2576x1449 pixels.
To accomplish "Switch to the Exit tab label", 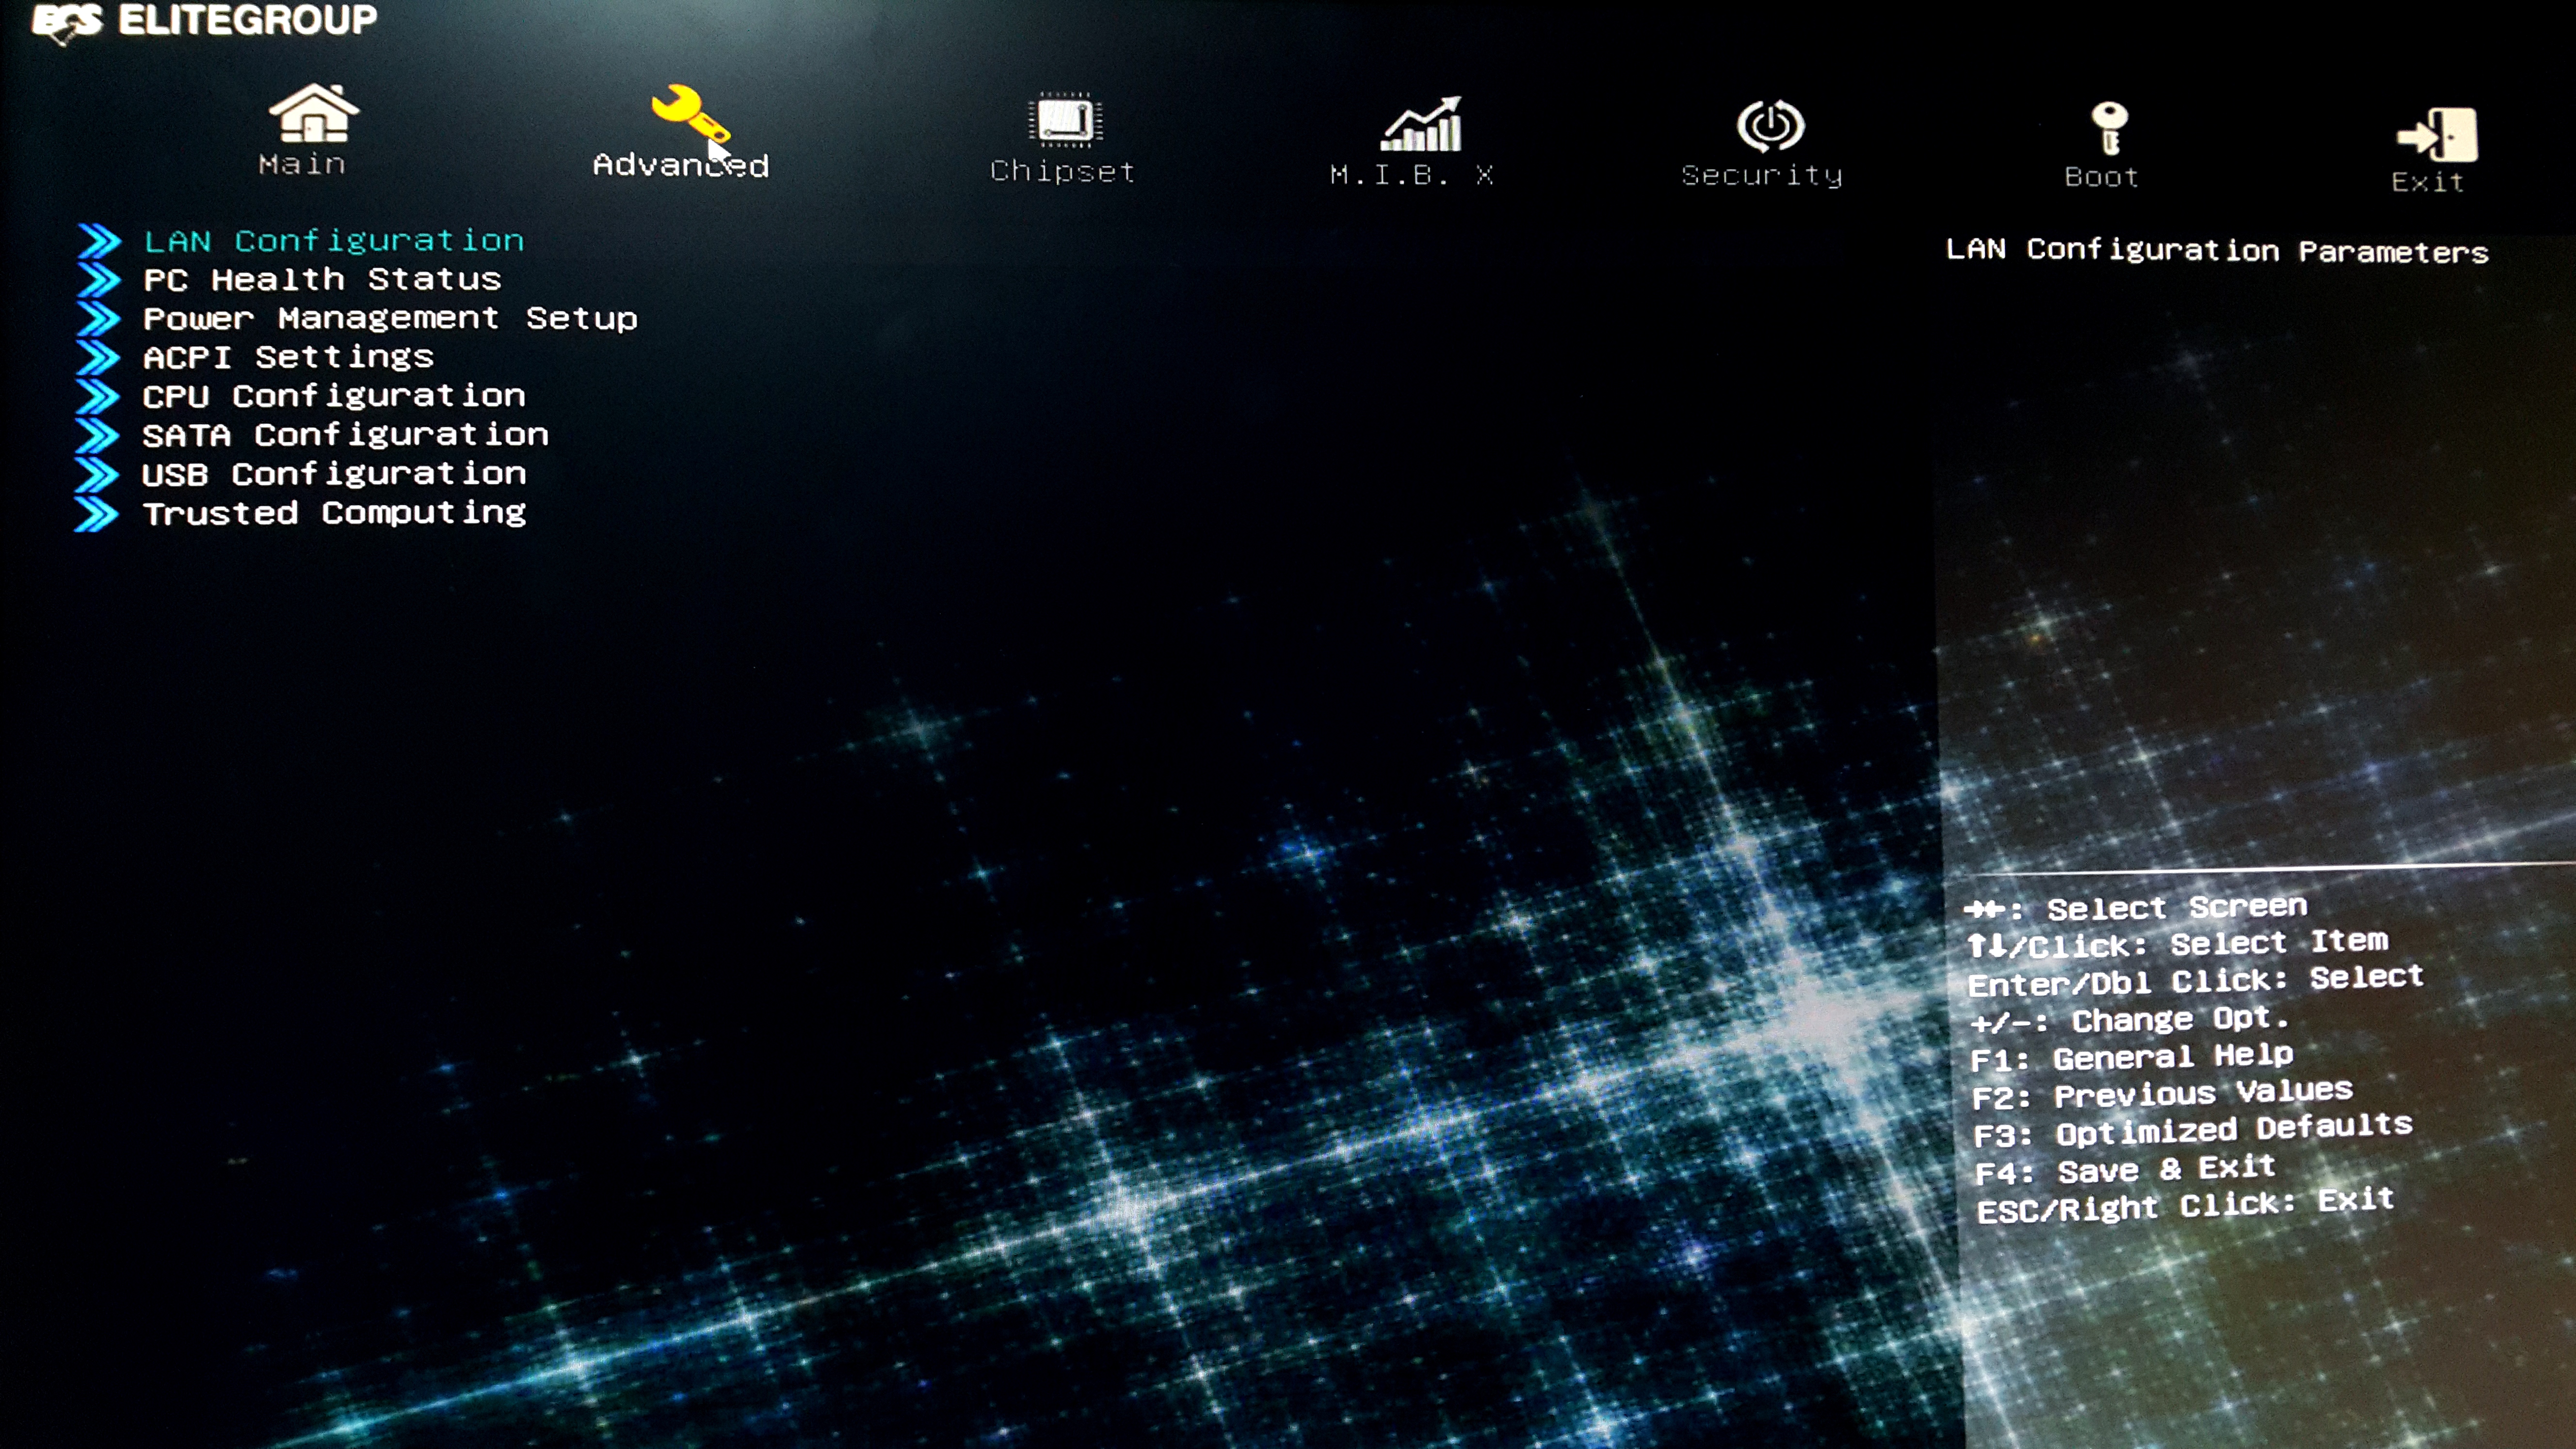I will pos(2427,182).
